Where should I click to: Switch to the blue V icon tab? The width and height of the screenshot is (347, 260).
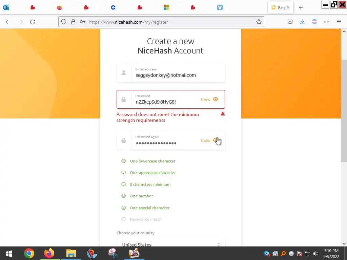click(220, 7)
